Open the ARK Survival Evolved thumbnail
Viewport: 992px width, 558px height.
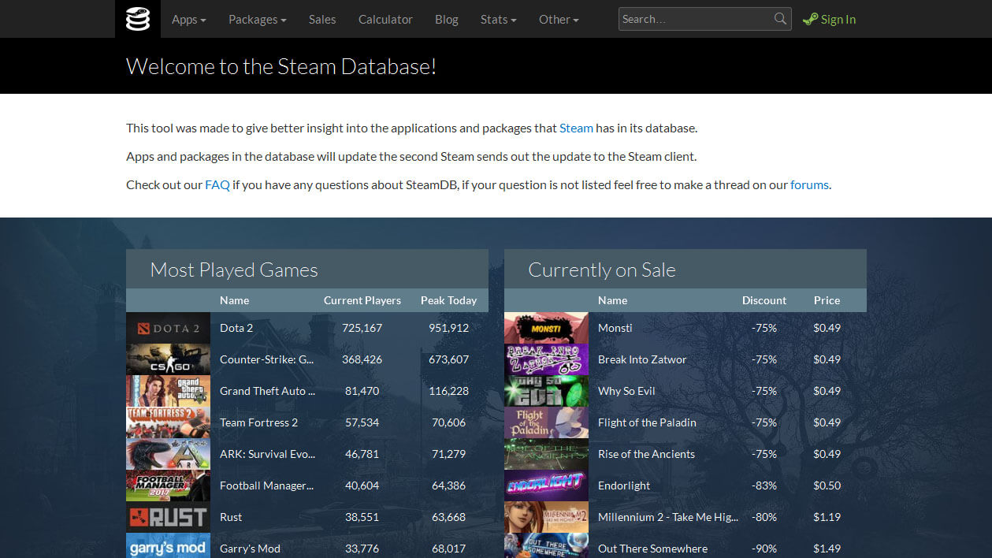(x=168, y=454)
